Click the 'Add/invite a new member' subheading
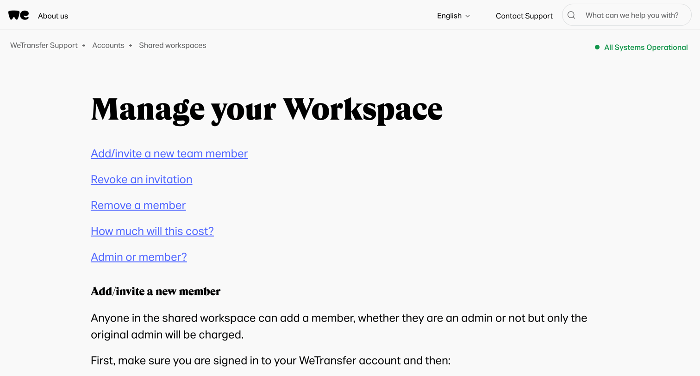Viewport: 700px width, 376px height. (x=156, y=291)
